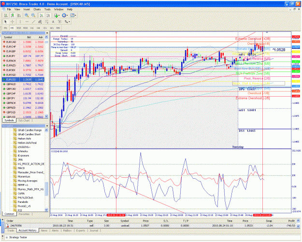This screenshot has width=302, height=242.
Task: Open the Tools menu
Action: click(x=47, y=9)
